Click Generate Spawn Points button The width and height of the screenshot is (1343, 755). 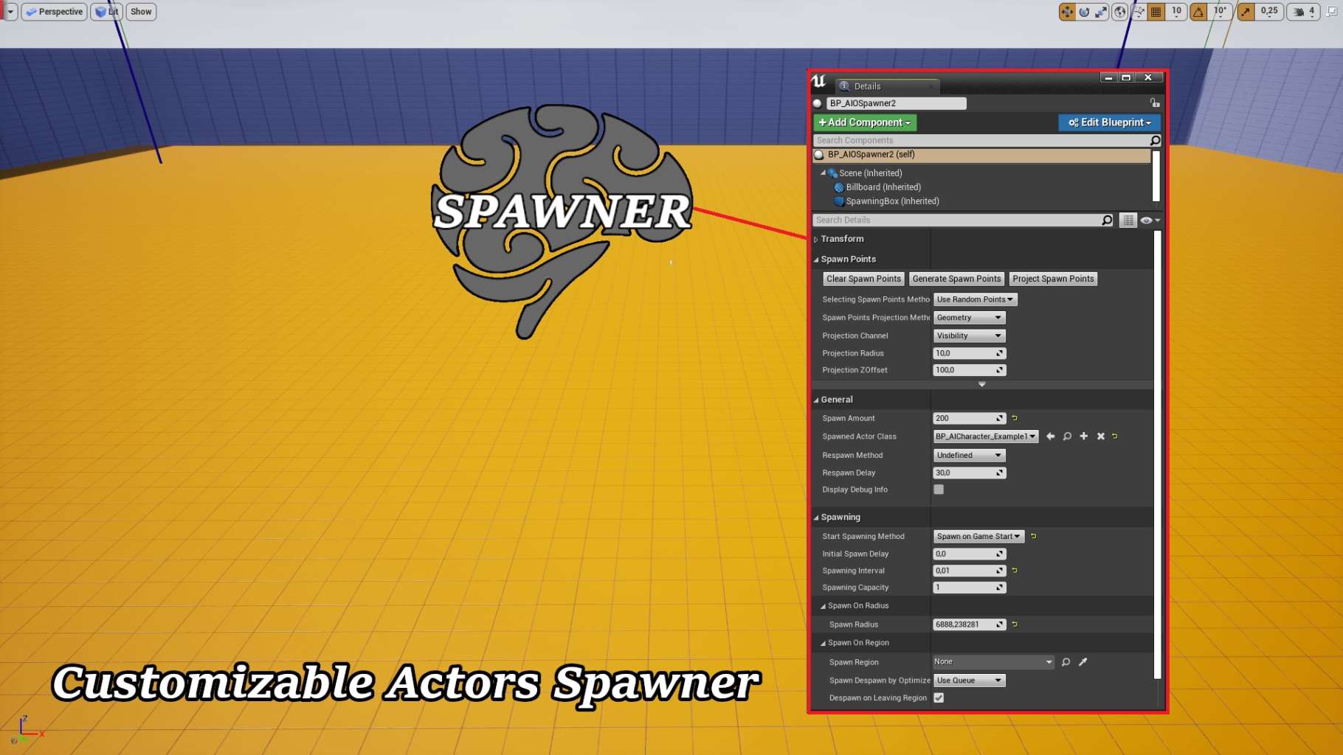(956, 279)
